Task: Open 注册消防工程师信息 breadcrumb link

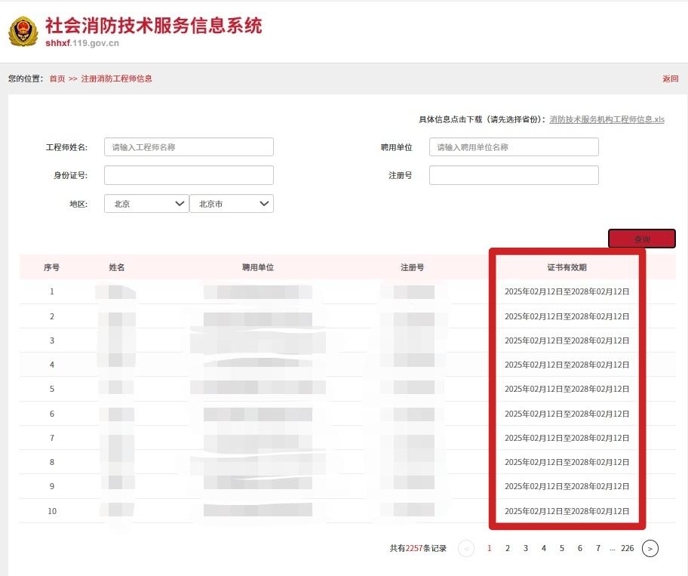Action: pos(116,79)
